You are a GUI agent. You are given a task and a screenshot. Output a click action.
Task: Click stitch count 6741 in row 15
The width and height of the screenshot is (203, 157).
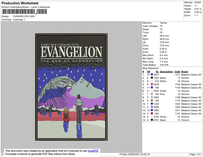pyautogui.click(x=156, y=120)
